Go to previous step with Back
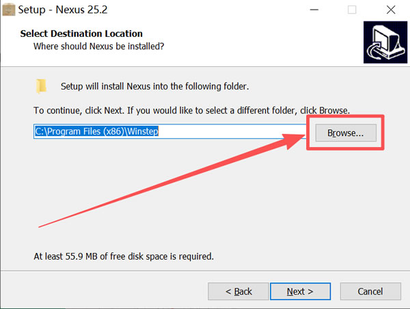This screenshot has width=410, height=309. 238,291
